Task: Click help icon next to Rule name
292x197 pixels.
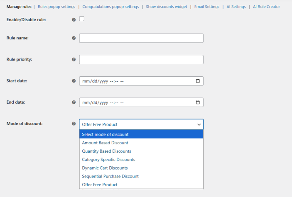Action: pos(74,38)
